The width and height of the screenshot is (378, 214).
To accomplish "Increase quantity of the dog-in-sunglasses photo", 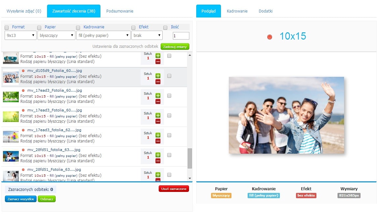I will 158,155.
